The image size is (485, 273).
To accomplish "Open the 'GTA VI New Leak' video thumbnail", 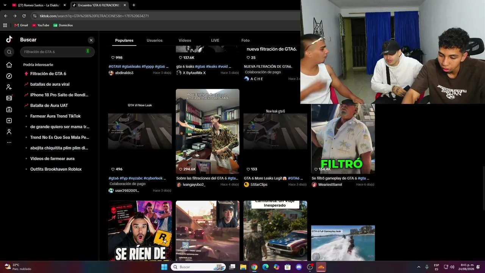I will pos(140,132).
